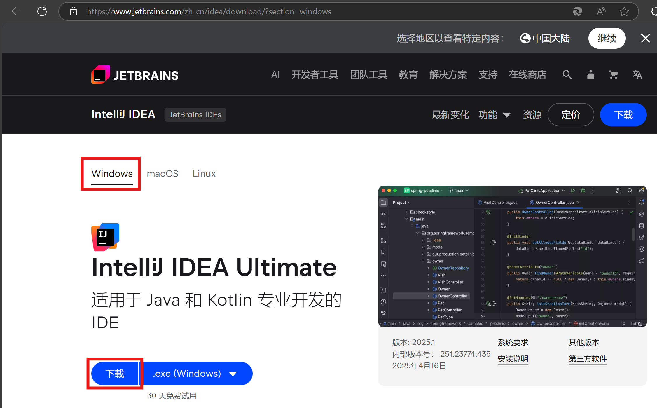Click the site lock icon in address bar
Screen dimensions: 657x408
(x=74, y=11)
